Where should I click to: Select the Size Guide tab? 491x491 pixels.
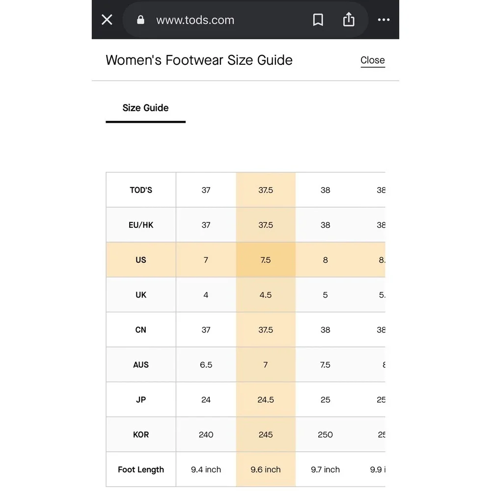point(146,109)
